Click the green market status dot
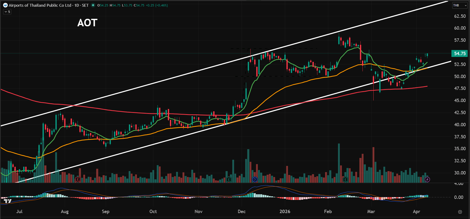This screenshot has height=219, width=470. tap(93, 5)
